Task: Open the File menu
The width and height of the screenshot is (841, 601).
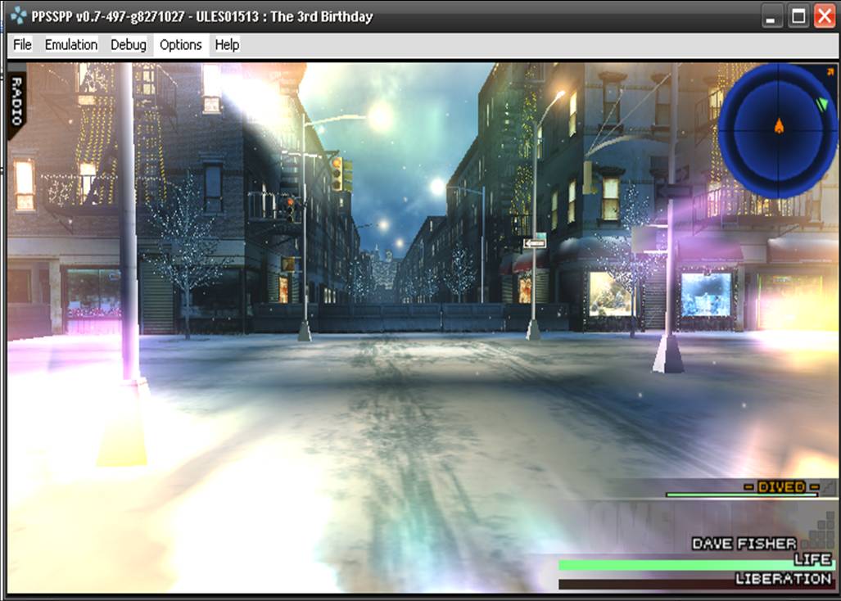Action: [x=22, y=45]
